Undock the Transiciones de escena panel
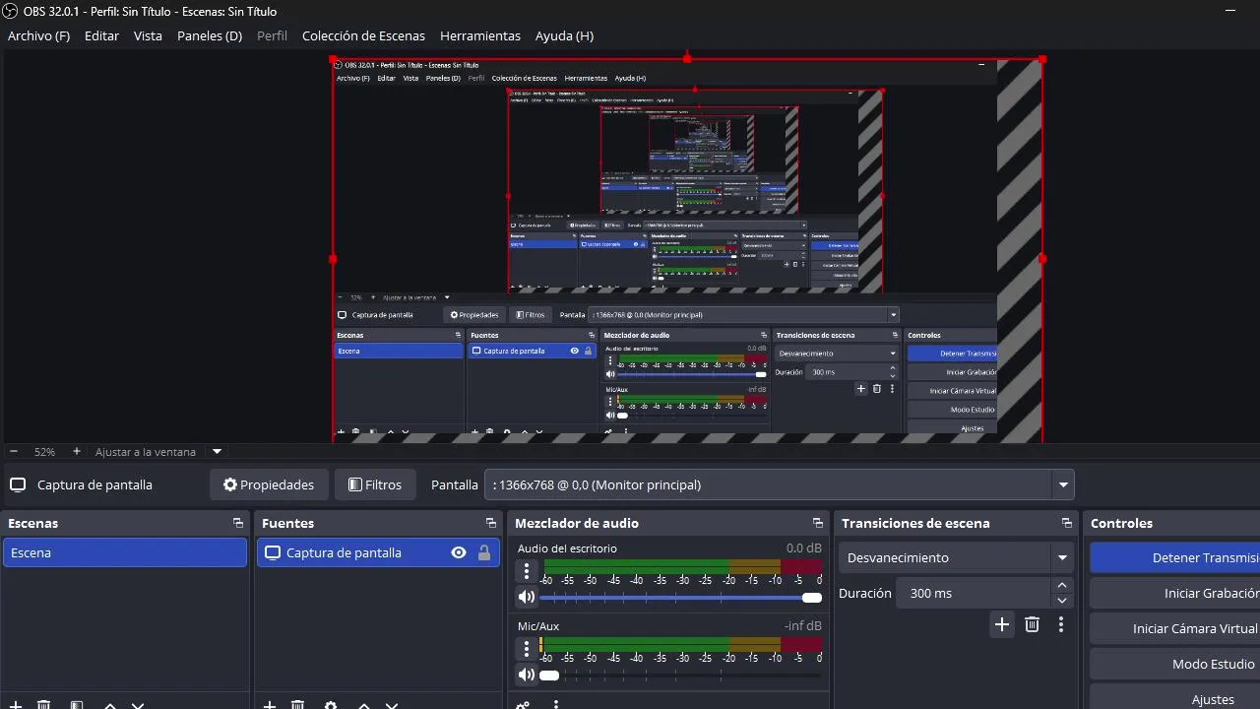 click(1066, 523)
